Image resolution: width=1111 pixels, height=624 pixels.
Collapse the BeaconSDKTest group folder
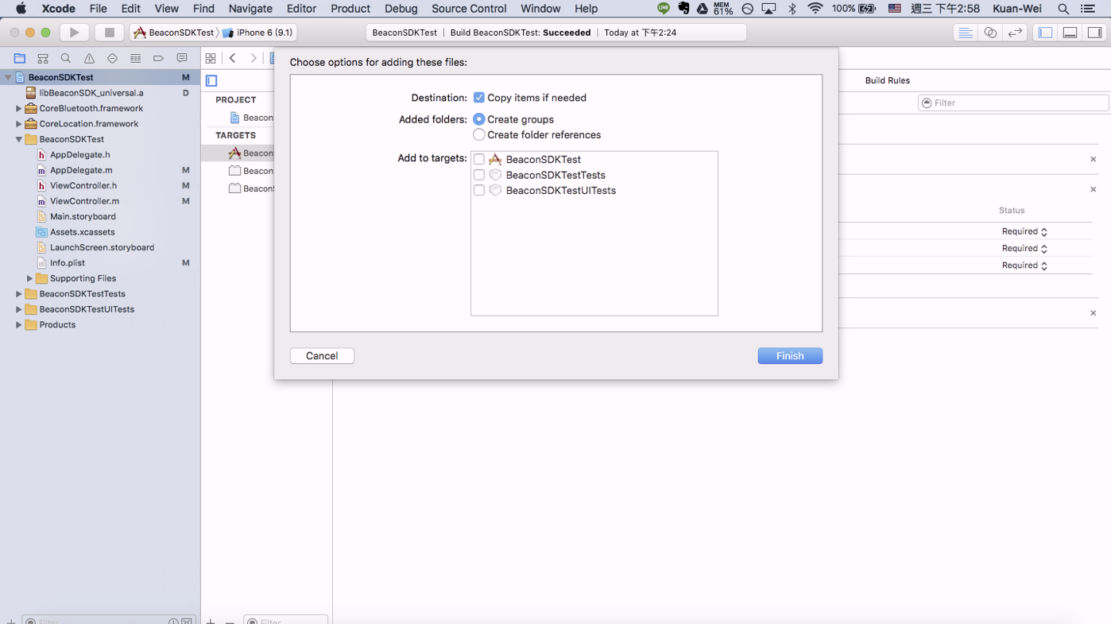pyautogui.click(x=19, y=139)
